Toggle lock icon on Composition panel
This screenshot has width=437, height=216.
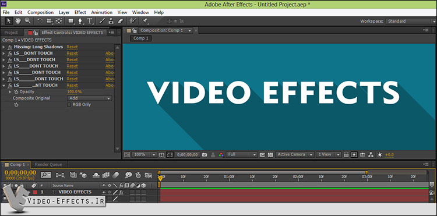tap(135, 31)
